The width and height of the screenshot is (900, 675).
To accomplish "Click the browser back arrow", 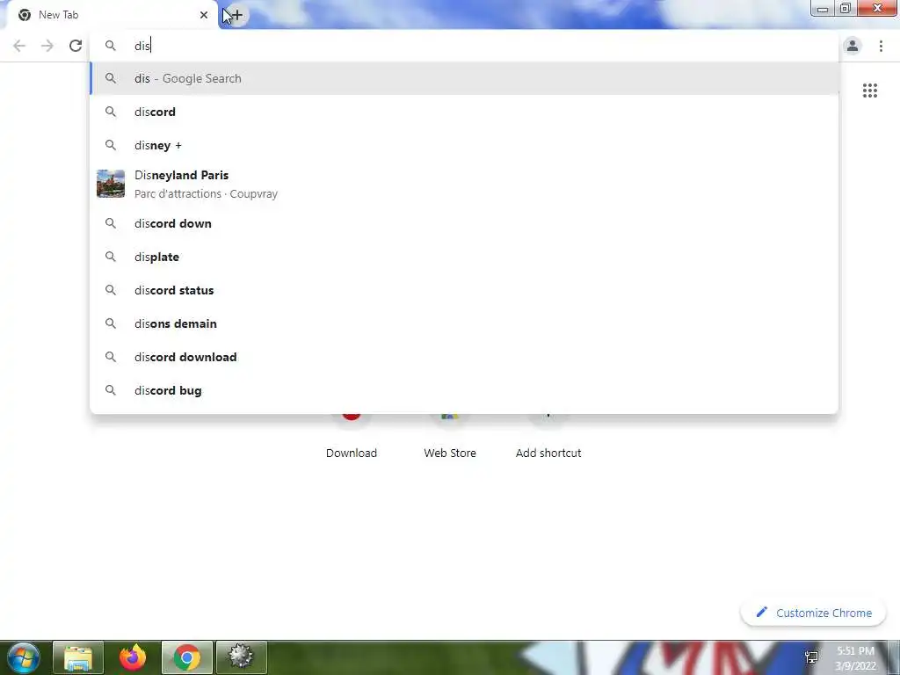I will [x=19, y=46].
